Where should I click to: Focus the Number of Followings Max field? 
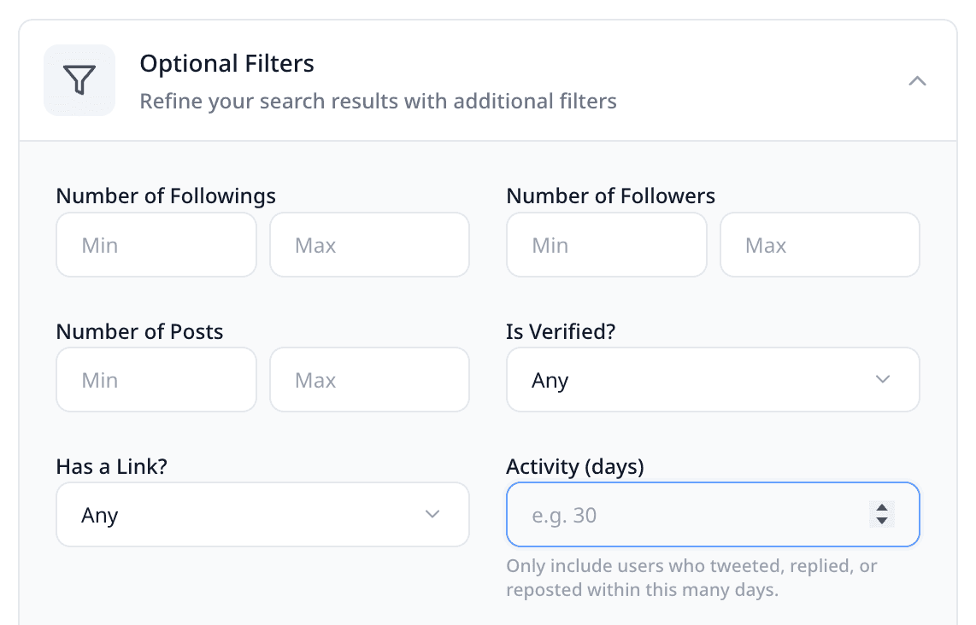click(369, 245)
